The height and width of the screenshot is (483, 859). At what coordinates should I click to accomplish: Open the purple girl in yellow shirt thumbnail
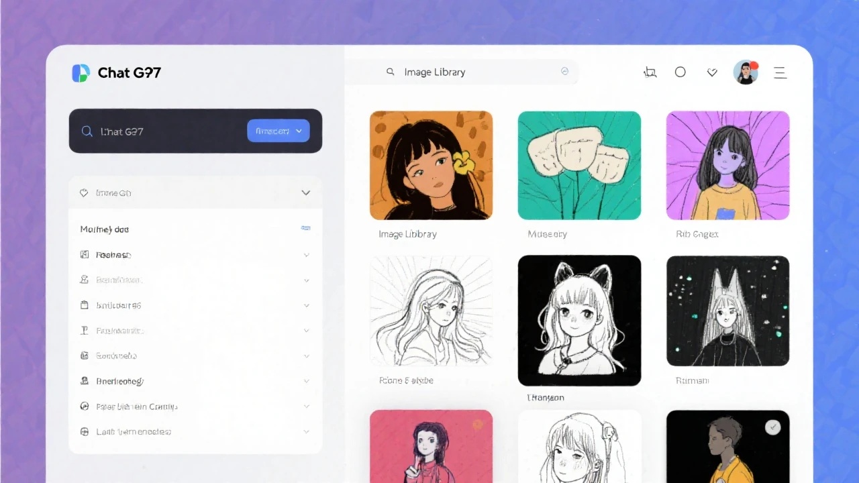[x=727, y=165]
